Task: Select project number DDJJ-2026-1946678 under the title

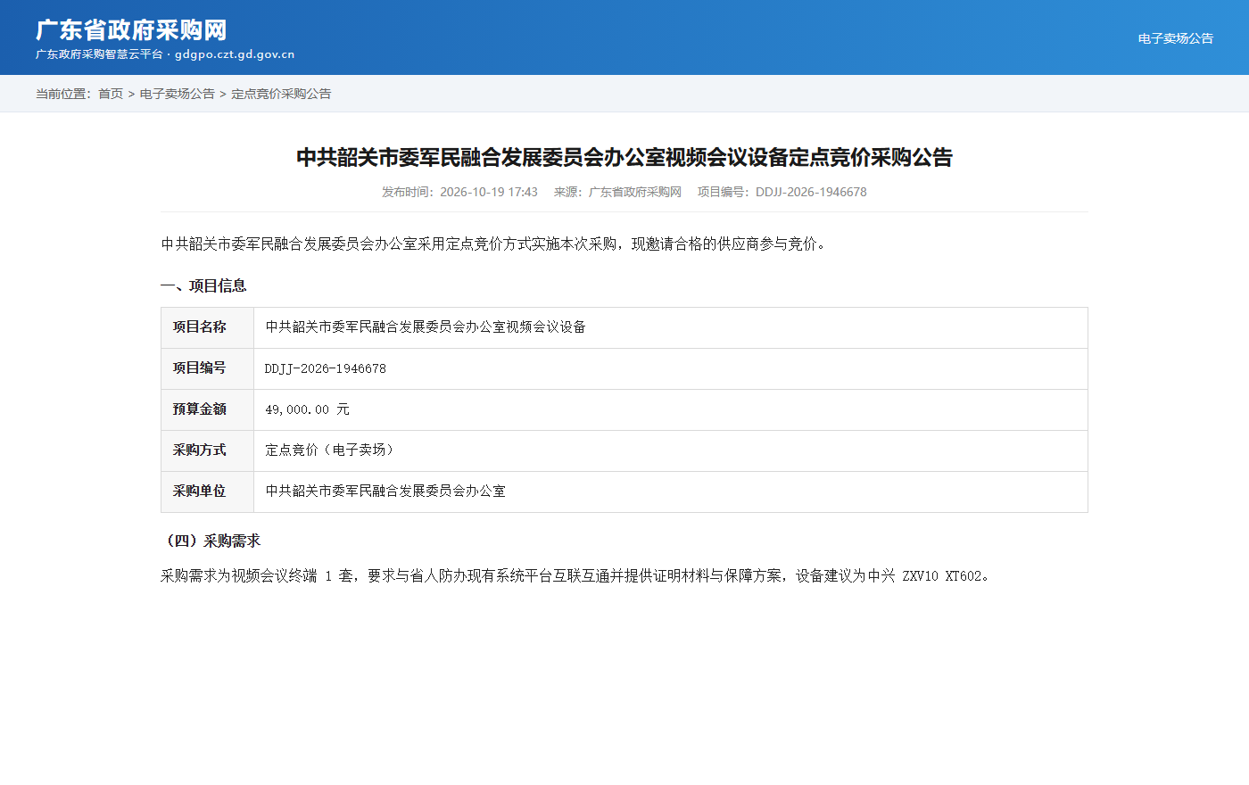Action: click(x=782, y=192)
